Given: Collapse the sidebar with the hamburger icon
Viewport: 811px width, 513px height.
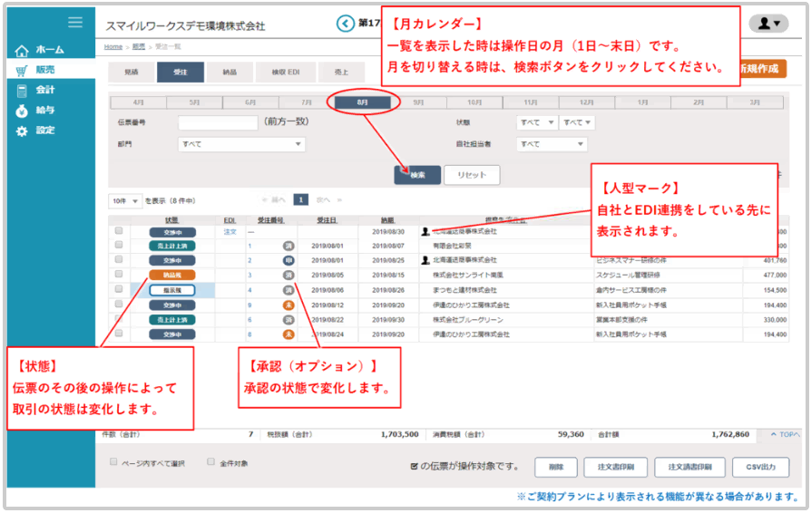Looking at the screenshot, I should (75, 23).
